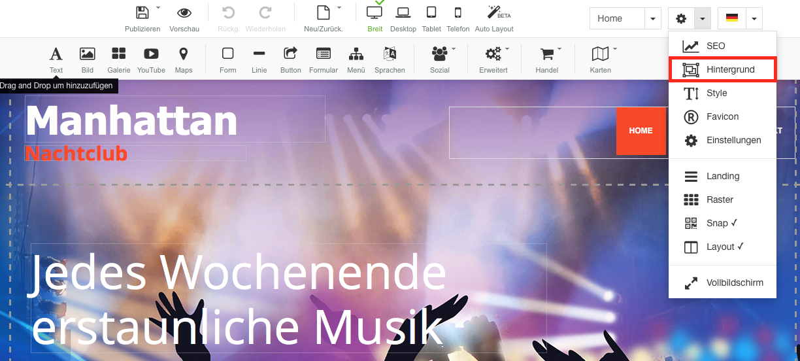Choose the Formular element icon
The width and height of the screenshot is (800, 361).
[x=323, y=54]
